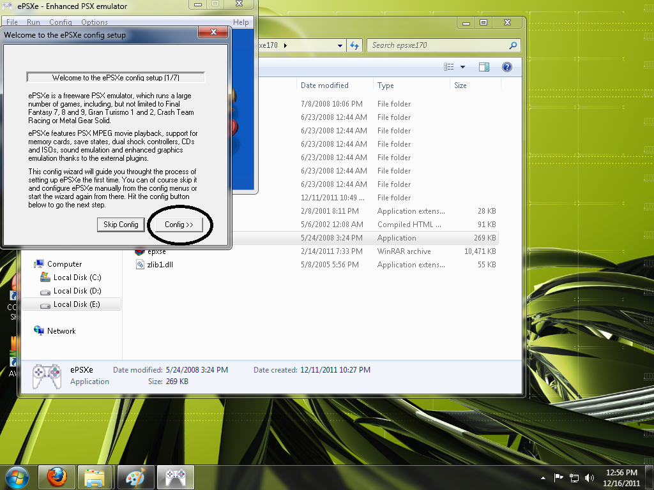This screenshot has height=490, width=654.
Task: Click the Explorer help question mark icon
Action: pos(506,66)
